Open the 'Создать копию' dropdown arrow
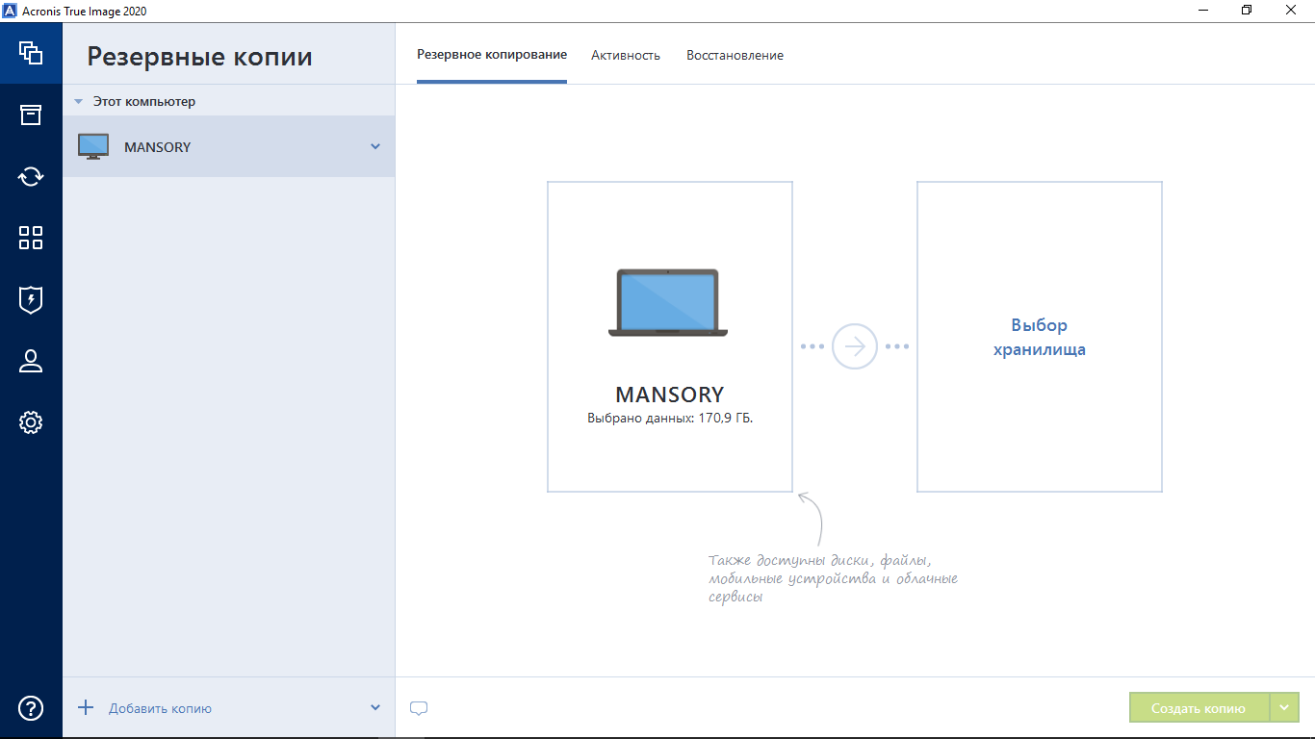 point(1284,708)
